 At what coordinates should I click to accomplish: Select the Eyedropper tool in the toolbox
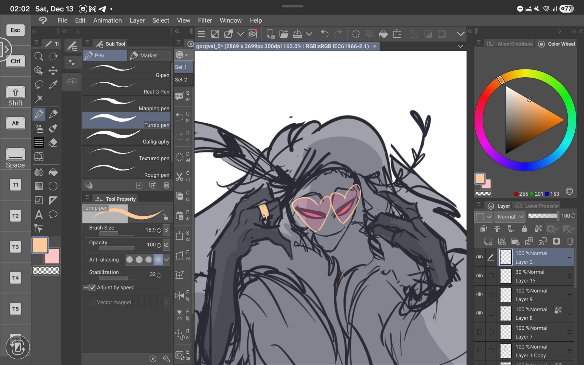pos(53,85)
